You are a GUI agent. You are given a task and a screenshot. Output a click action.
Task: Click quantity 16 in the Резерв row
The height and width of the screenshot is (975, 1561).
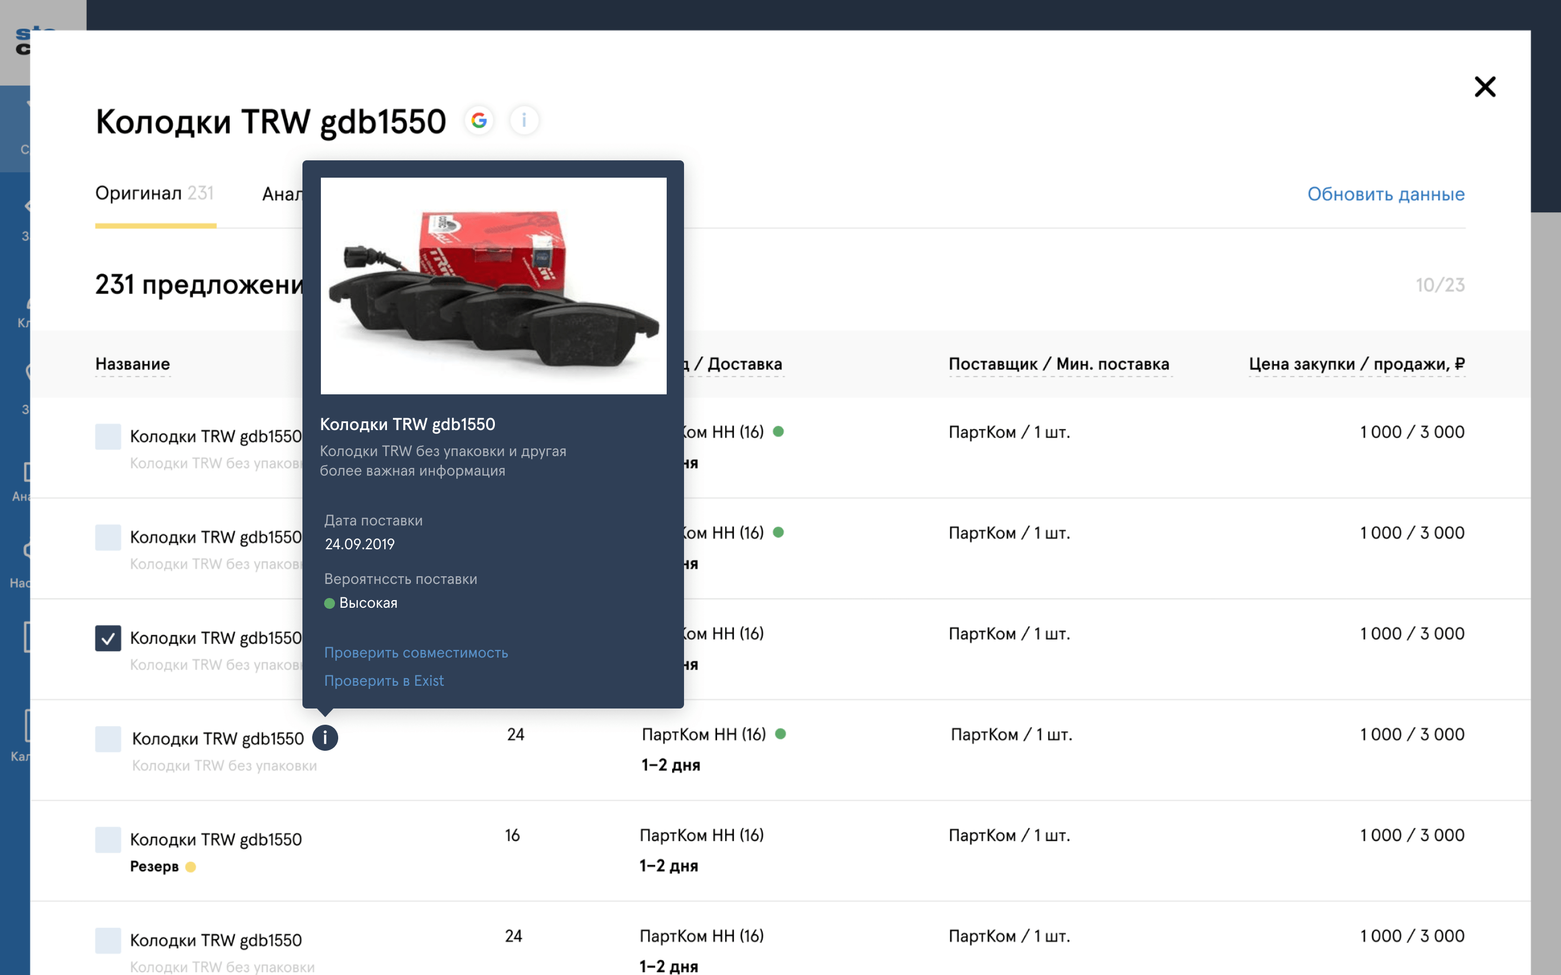coord(512,835)
